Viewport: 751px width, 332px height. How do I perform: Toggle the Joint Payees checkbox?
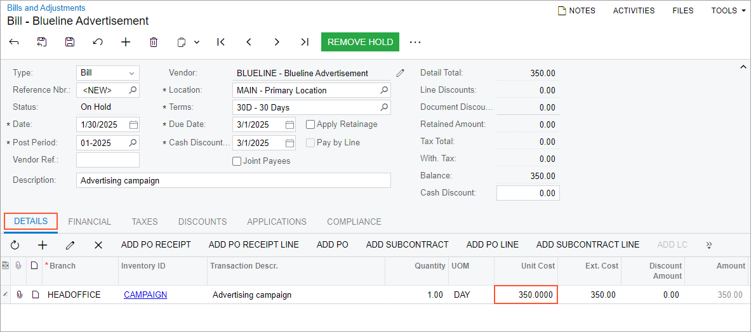pos(237,161)
